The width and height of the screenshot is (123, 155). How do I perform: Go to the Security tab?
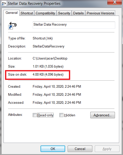point(64,13)
